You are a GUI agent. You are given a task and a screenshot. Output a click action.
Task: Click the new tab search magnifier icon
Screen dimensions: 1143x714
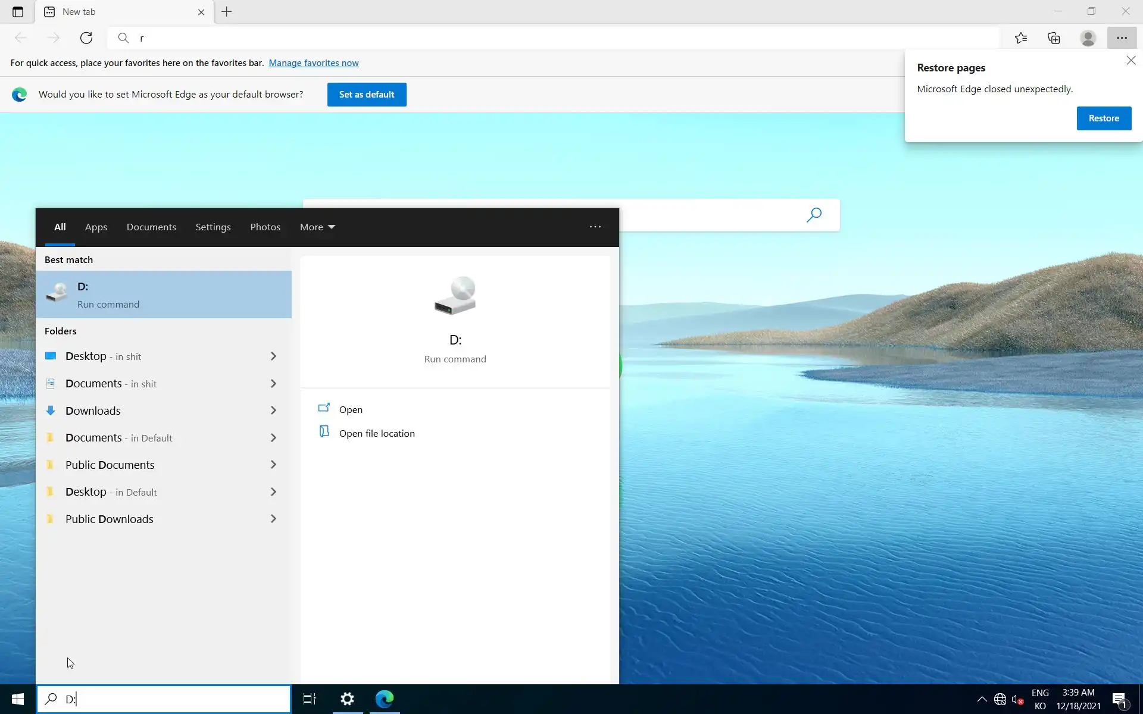click(814, 215)
